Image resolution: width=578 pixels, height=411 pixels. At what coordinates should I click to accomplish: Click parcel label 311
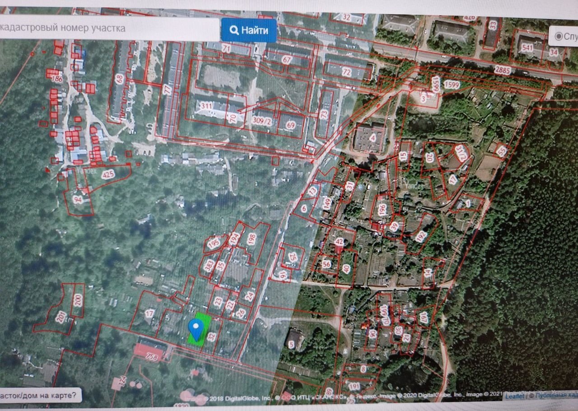pos(207,107)
